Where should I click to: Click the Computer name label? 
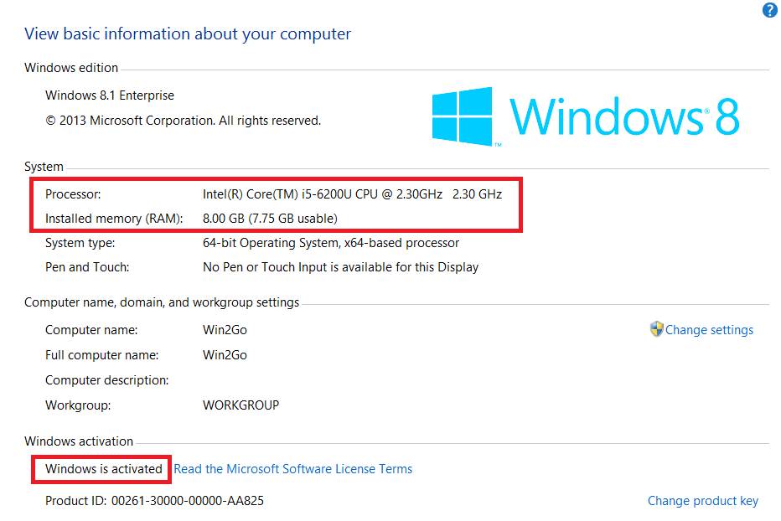[91, 330]
